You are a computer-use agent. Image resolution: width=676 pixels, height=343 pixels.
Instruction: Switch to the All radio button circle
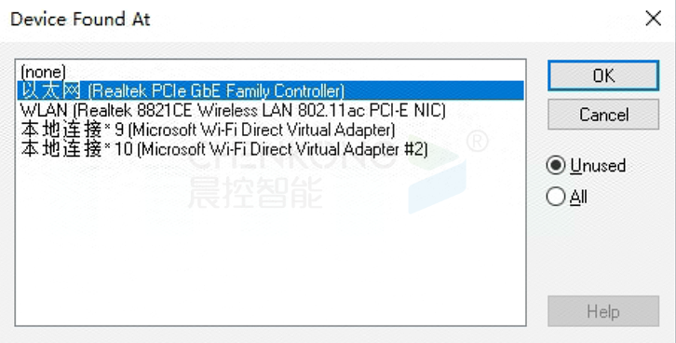[556, 197]
